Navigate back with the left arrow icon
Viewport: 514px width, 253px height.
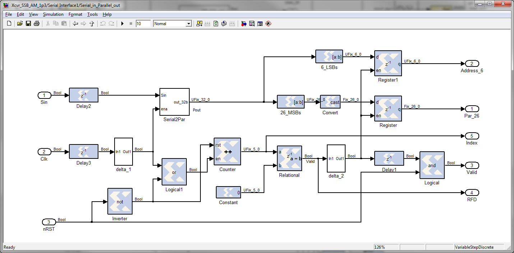coord(75,24)
